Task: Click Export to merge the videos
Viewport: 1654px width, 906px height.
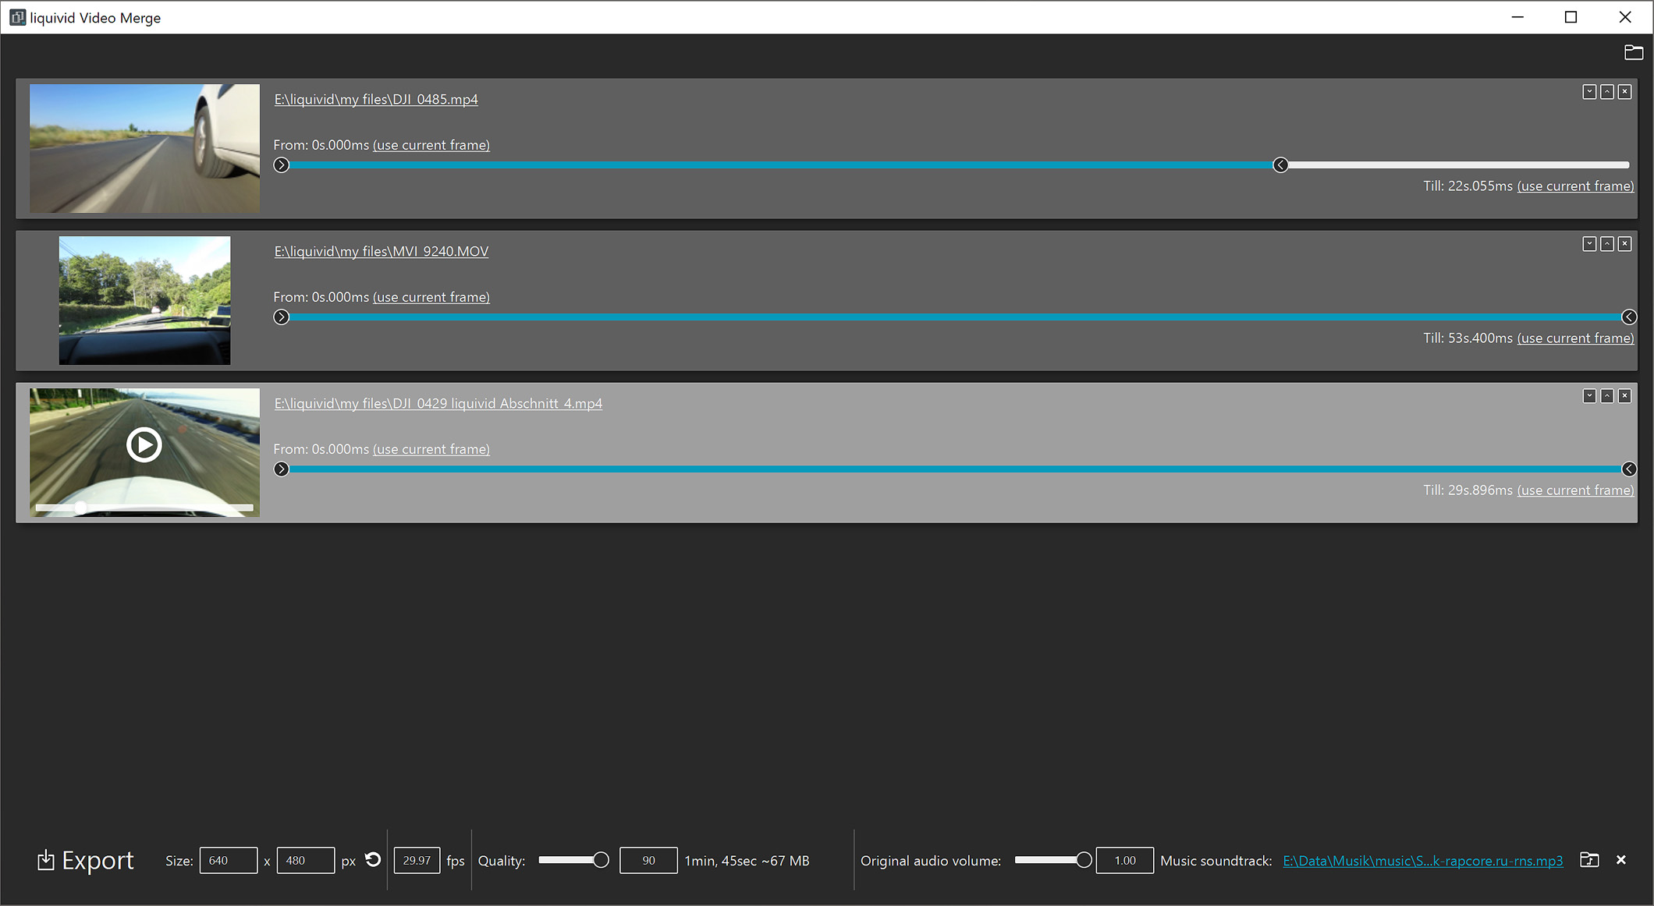Action: click(x=84, y=860)
